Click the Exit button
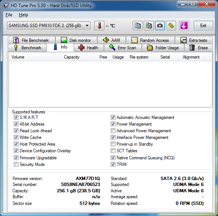Screen dimensions: 218x216 pos(203,26)
